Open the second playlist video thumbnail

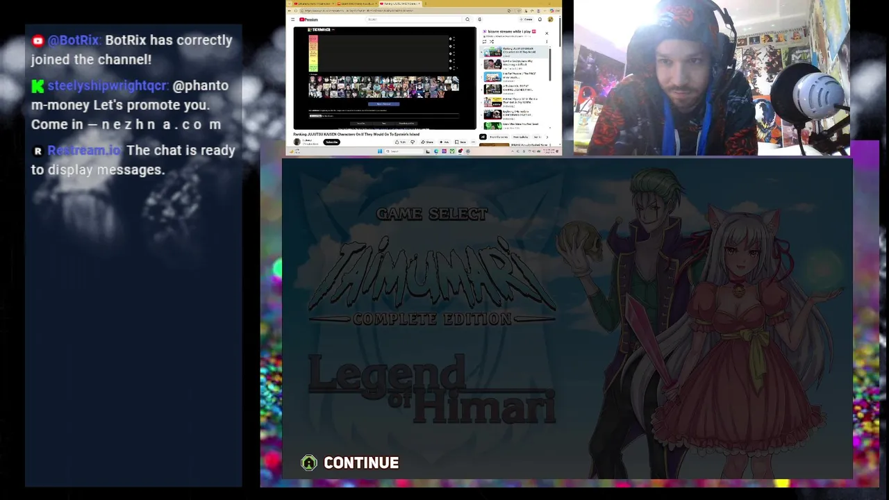point(492,65)
